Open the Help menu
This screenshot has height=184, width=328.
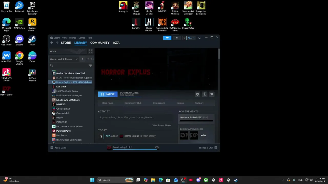90,38
